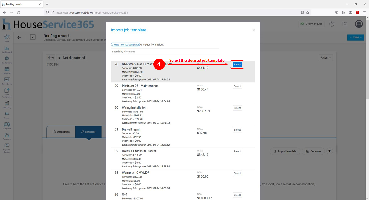Open Partners in sidebar
Image resolution: width=369 pixels, height=200 pixels.
pyautogui.click(x=7, y=136)
